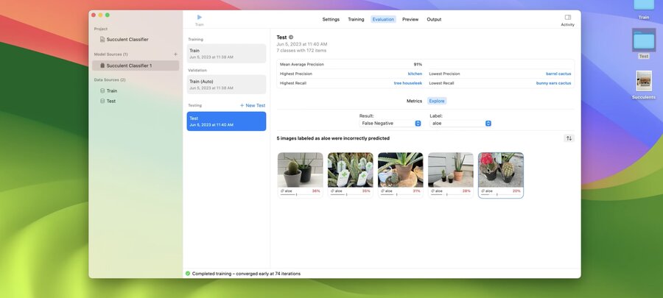
Task: Click the Train play button icon
Action: (x=200, y=18)
